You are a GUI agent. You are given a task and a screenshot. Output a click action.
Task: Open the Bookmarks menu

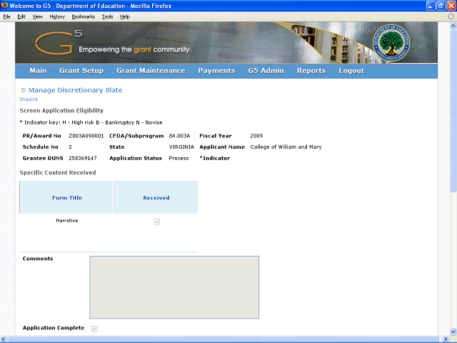point(84,16)
